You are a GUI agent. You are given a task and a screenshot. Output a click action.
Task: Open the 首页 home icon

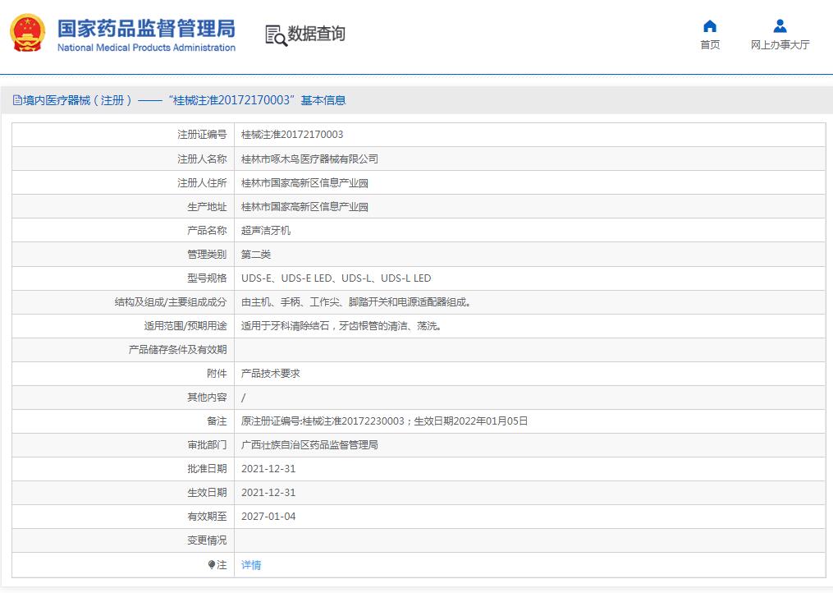click(710, 26)
